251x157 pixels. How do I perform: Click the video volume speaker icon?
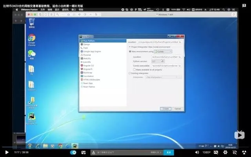tap(197, 152)
